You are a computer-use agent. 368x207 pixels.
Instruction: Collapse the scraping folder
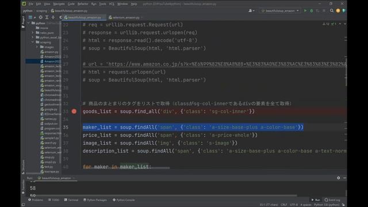point(33,42)
